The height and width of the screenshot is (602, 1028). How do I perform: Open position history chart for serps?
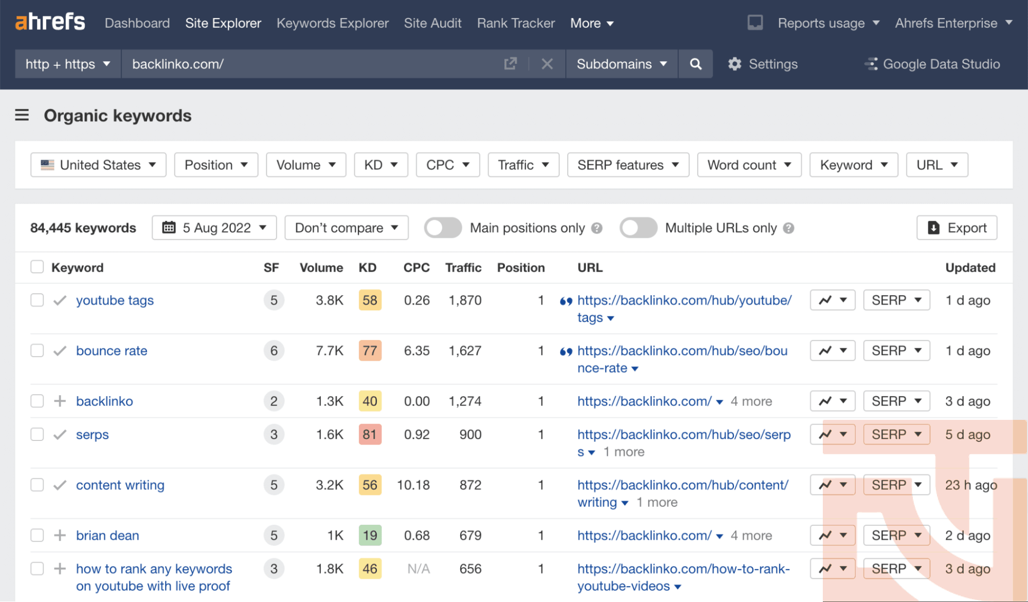coord(833,434)
